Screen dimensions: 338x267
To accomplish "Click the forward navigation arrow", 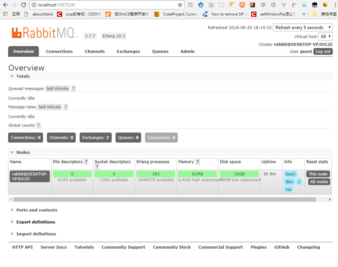I will pyautogui.click(x=14, y=5).
